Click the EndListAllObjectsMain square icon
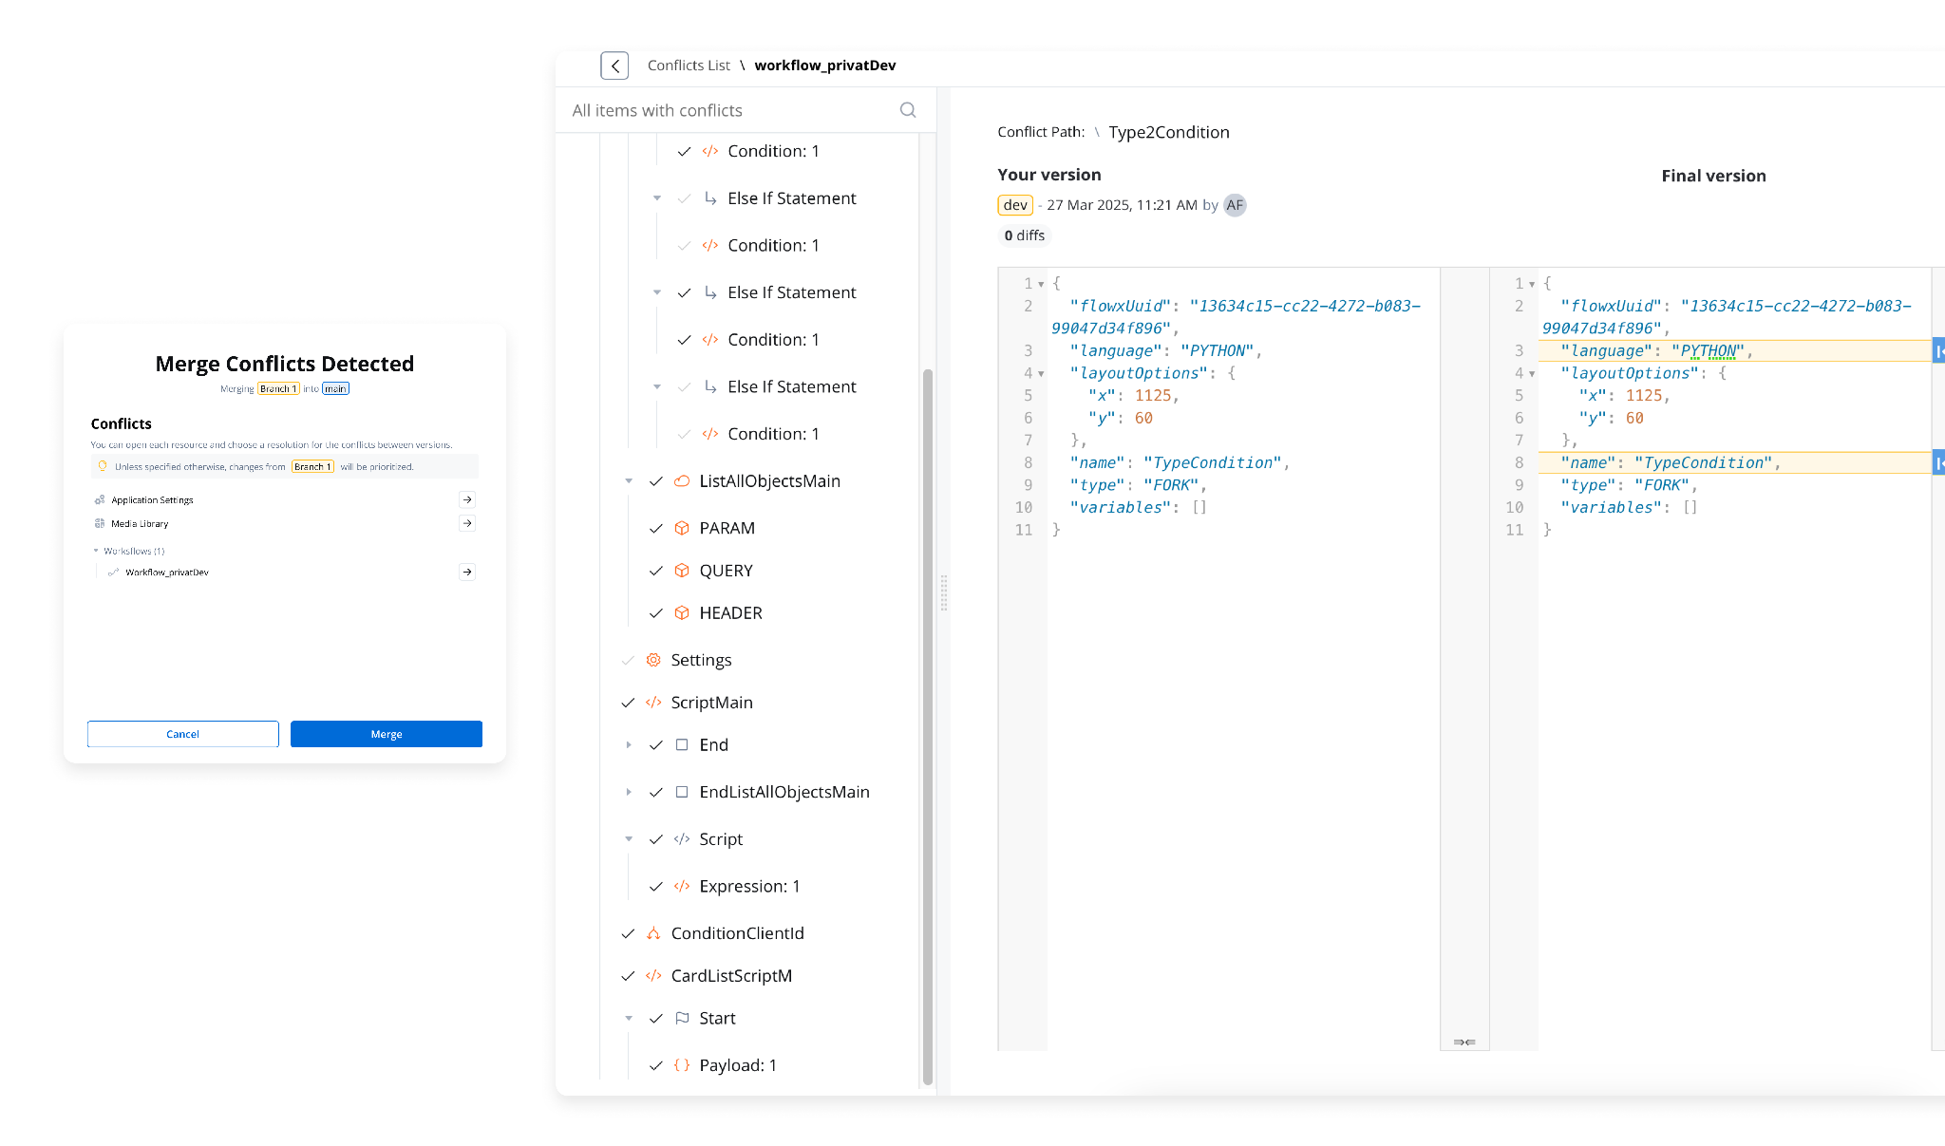1945x1146 pixels. pyautogui.click(x=682, y=792)
